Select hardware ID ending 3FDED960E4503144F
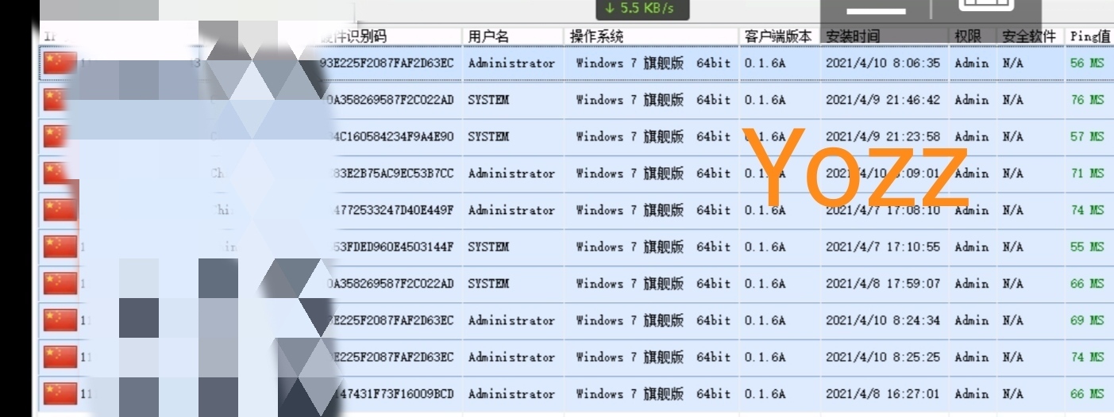Image resolution: width=1114 pixels, height=417 pixels. pos(392,247)
